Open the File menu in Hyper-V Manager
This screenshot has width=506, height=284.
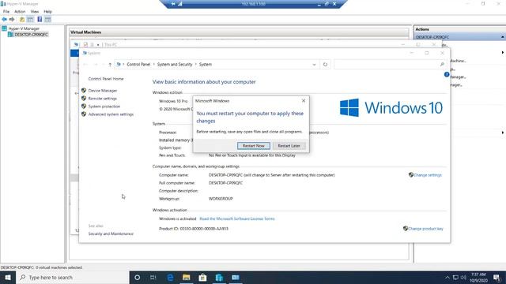pos(6,12)
